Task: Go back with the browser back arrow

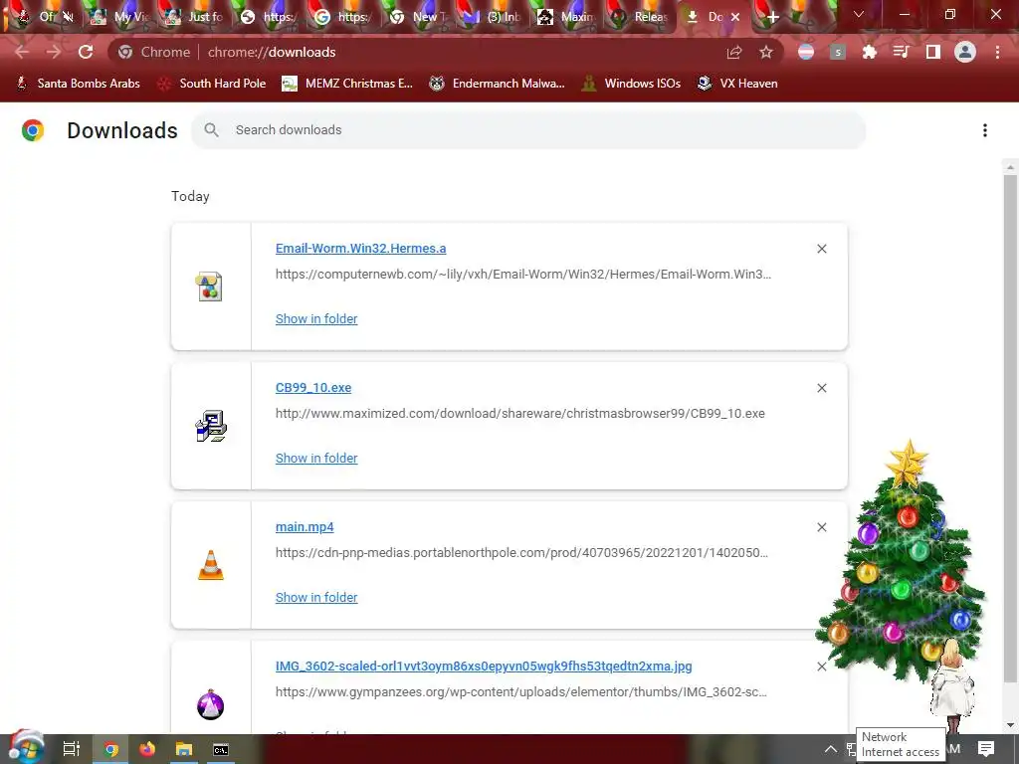Action: click(22, 52)
